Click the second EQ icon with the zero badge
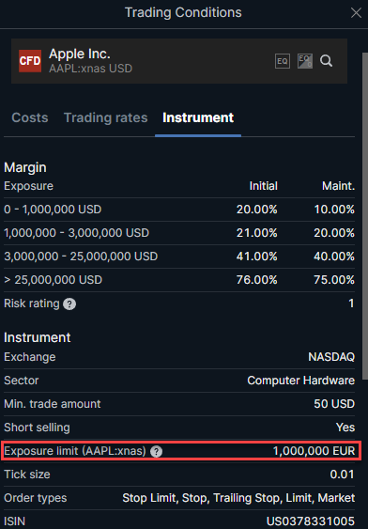This screenshot has height=529, width=368. (305, 61)
